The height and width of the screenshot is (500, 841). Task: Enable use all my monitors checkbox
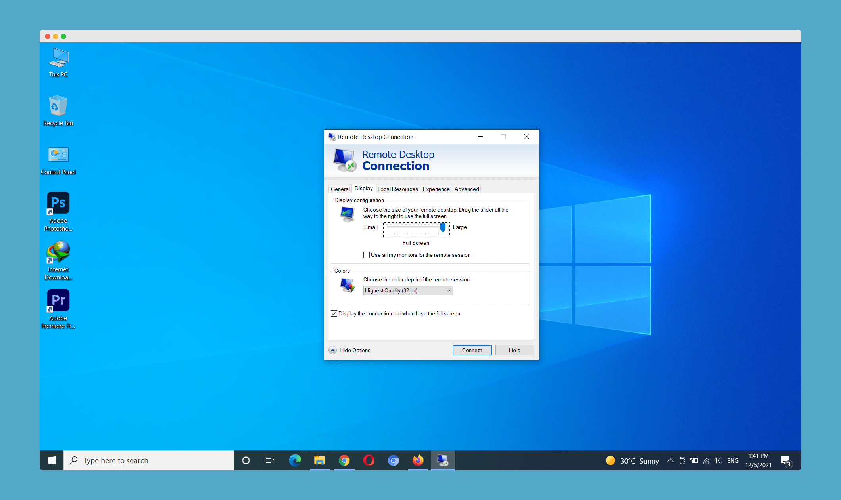click(367, 255)
